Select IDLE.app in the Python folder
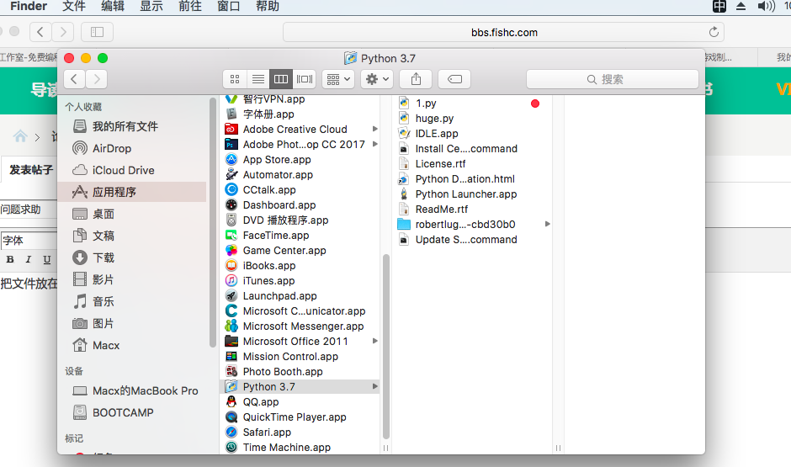791x467 pixels. pos(436,134)
